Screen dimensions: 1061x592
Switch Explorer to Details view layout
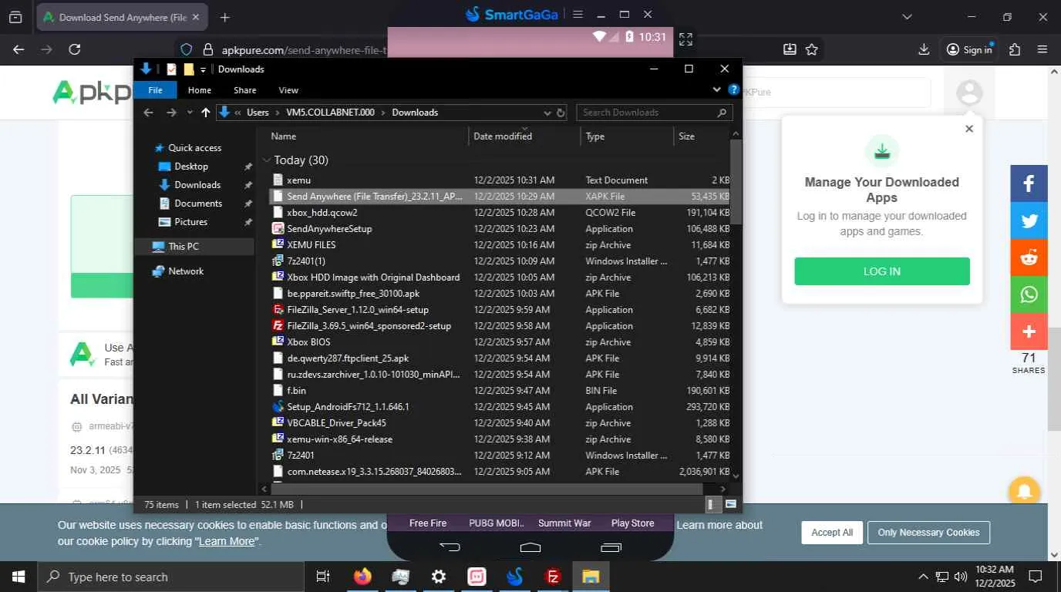711,504
